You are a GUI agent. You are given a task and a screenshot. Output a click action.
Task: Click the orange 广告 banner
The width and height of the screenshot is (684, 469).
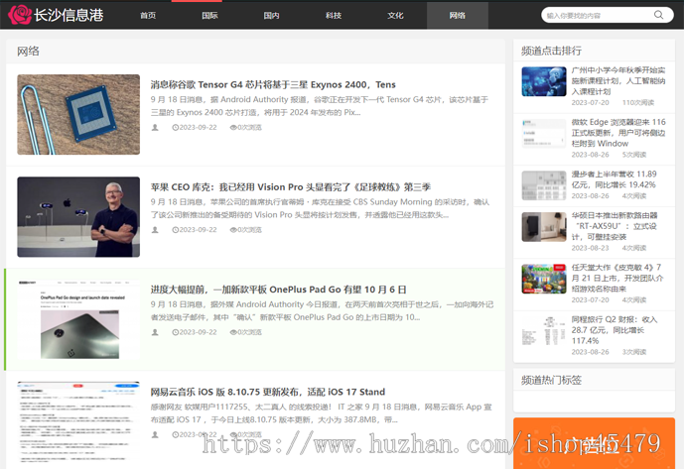point(594,443)
